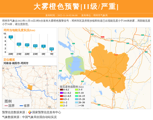Click the y-axis value 8 on the chart

pos(5,37)
